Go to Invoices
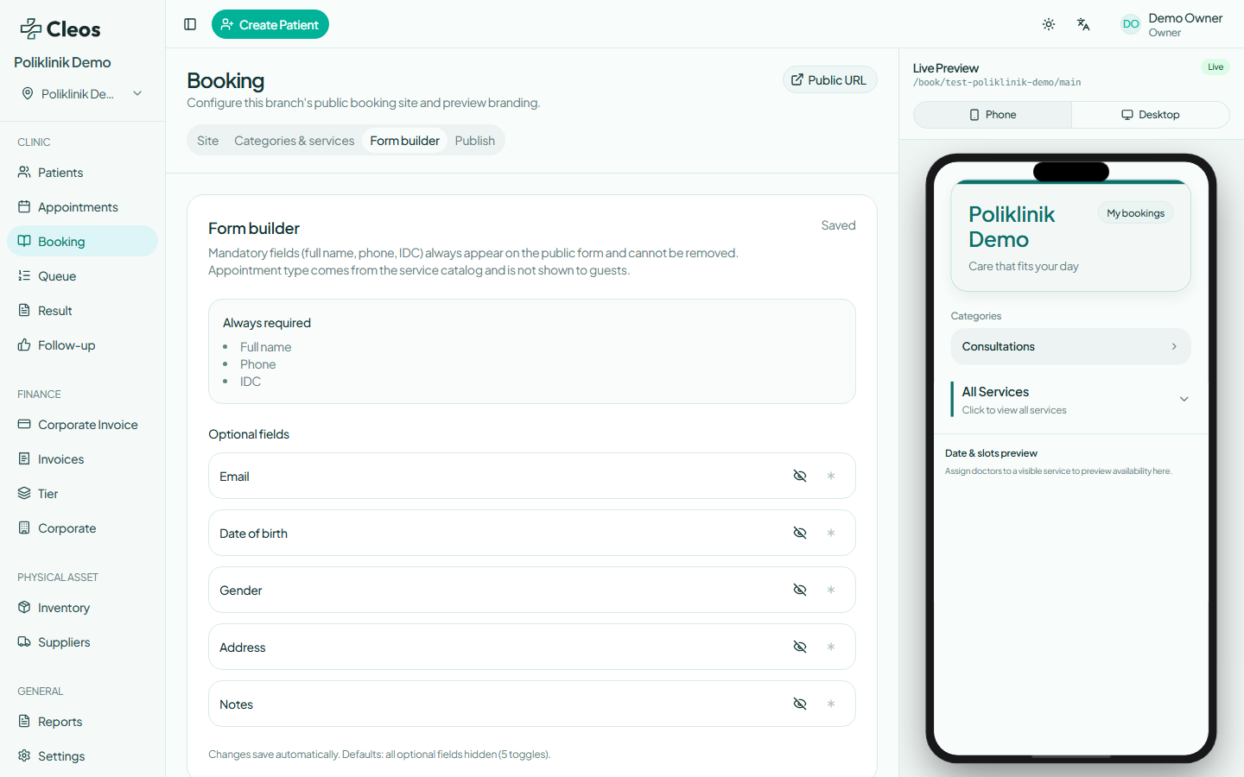This screenshot has height=777, width=1244. pyautogui.click(x=82, y=459)
